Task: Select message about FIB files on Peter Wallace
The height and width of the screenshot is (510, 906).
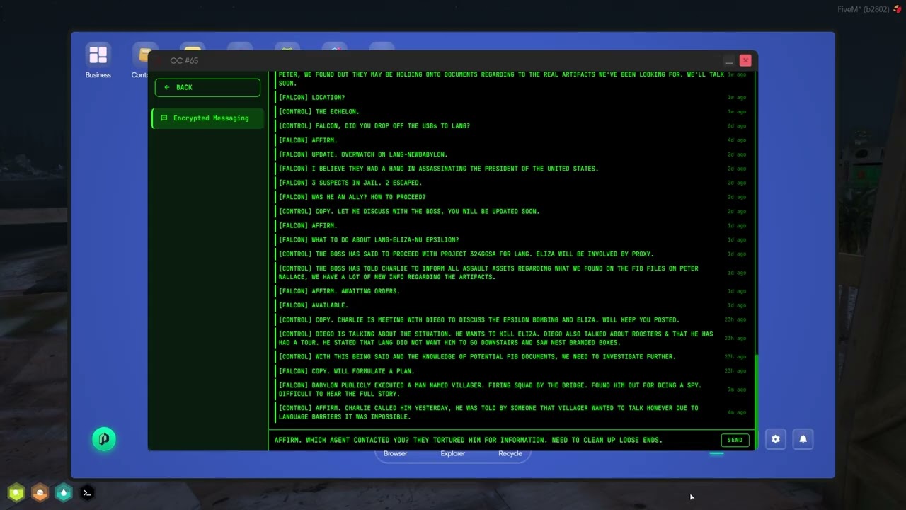Action: pyautogui.click(x=511, y=273)
